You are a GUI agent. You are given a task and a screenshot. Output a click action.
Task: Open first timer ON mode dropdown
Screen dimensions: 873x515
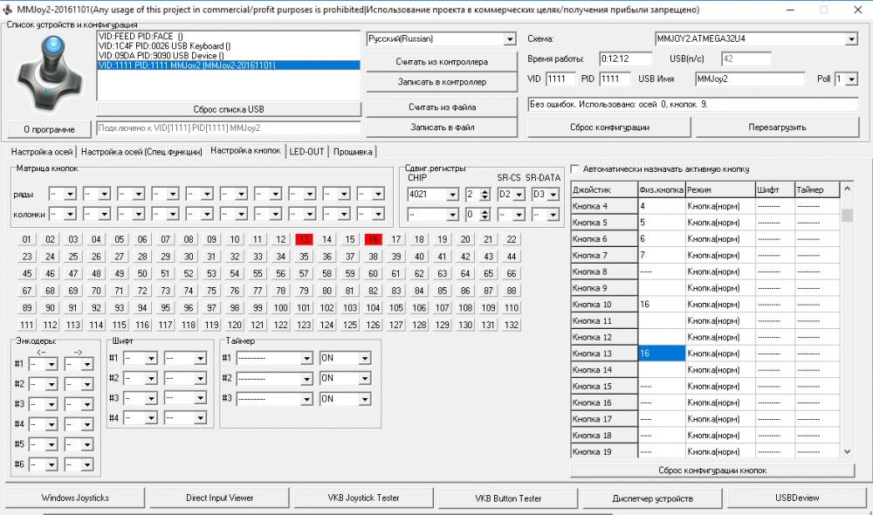point(363,358)
